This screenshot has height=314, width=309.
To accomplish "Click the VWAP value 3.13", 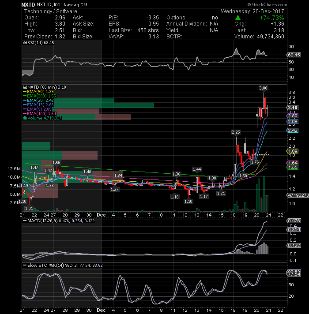I will pyautogui.click(x=154, y=37).
